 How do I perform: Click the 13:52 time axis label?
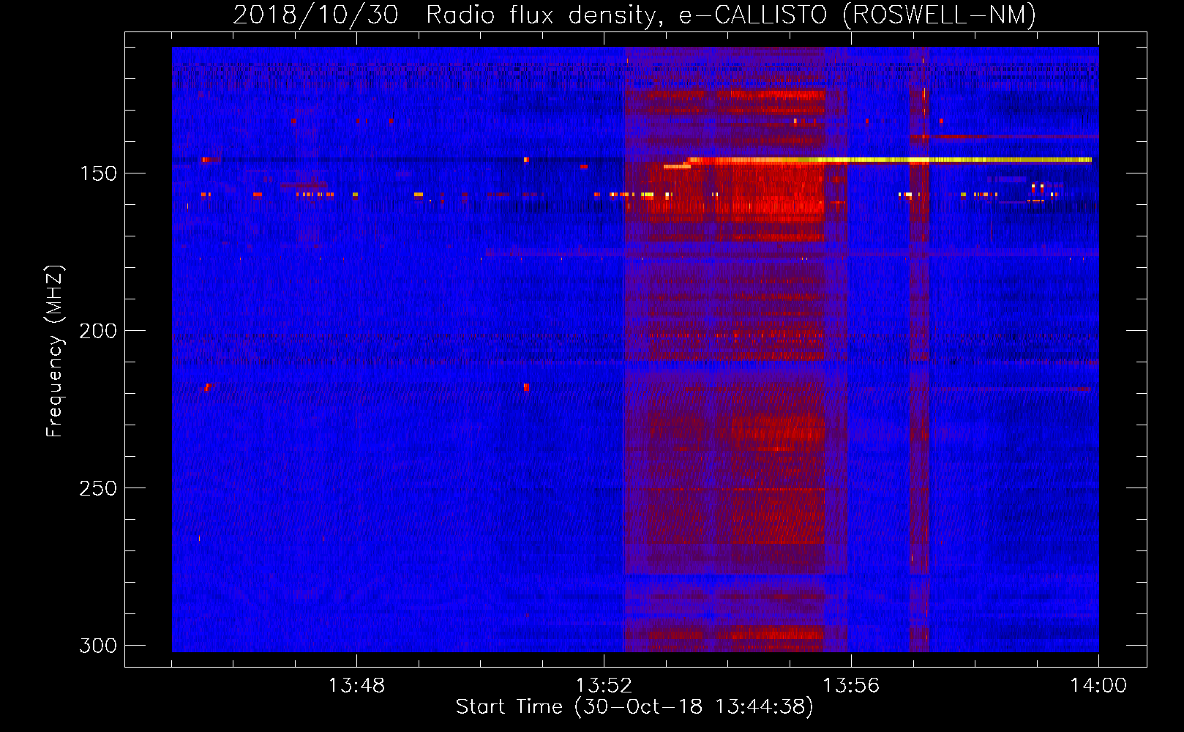tap(604, 686)
